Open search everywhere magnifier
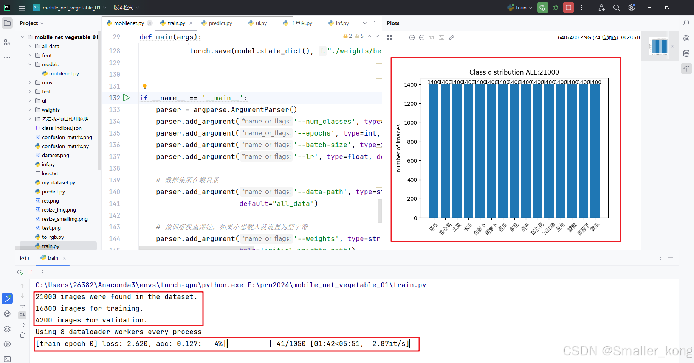 pyautogui.click(x=617, y=8)
